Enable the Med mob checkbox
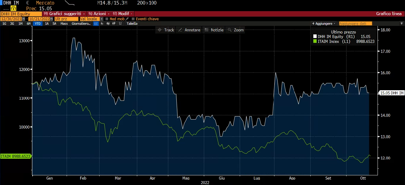Screen dimensions: 405x185 pyautogui.click(x=107, y=19)
